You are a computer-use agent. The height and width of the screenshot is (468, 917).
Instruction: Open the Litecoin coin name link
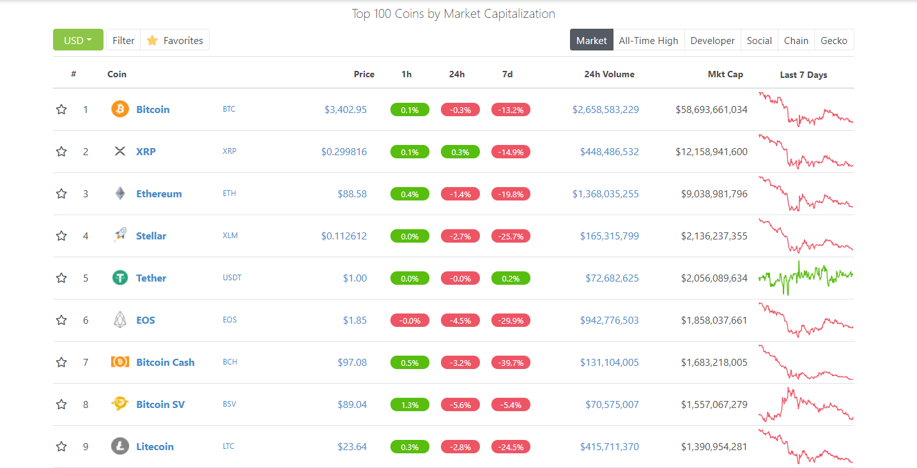point(155,446)
